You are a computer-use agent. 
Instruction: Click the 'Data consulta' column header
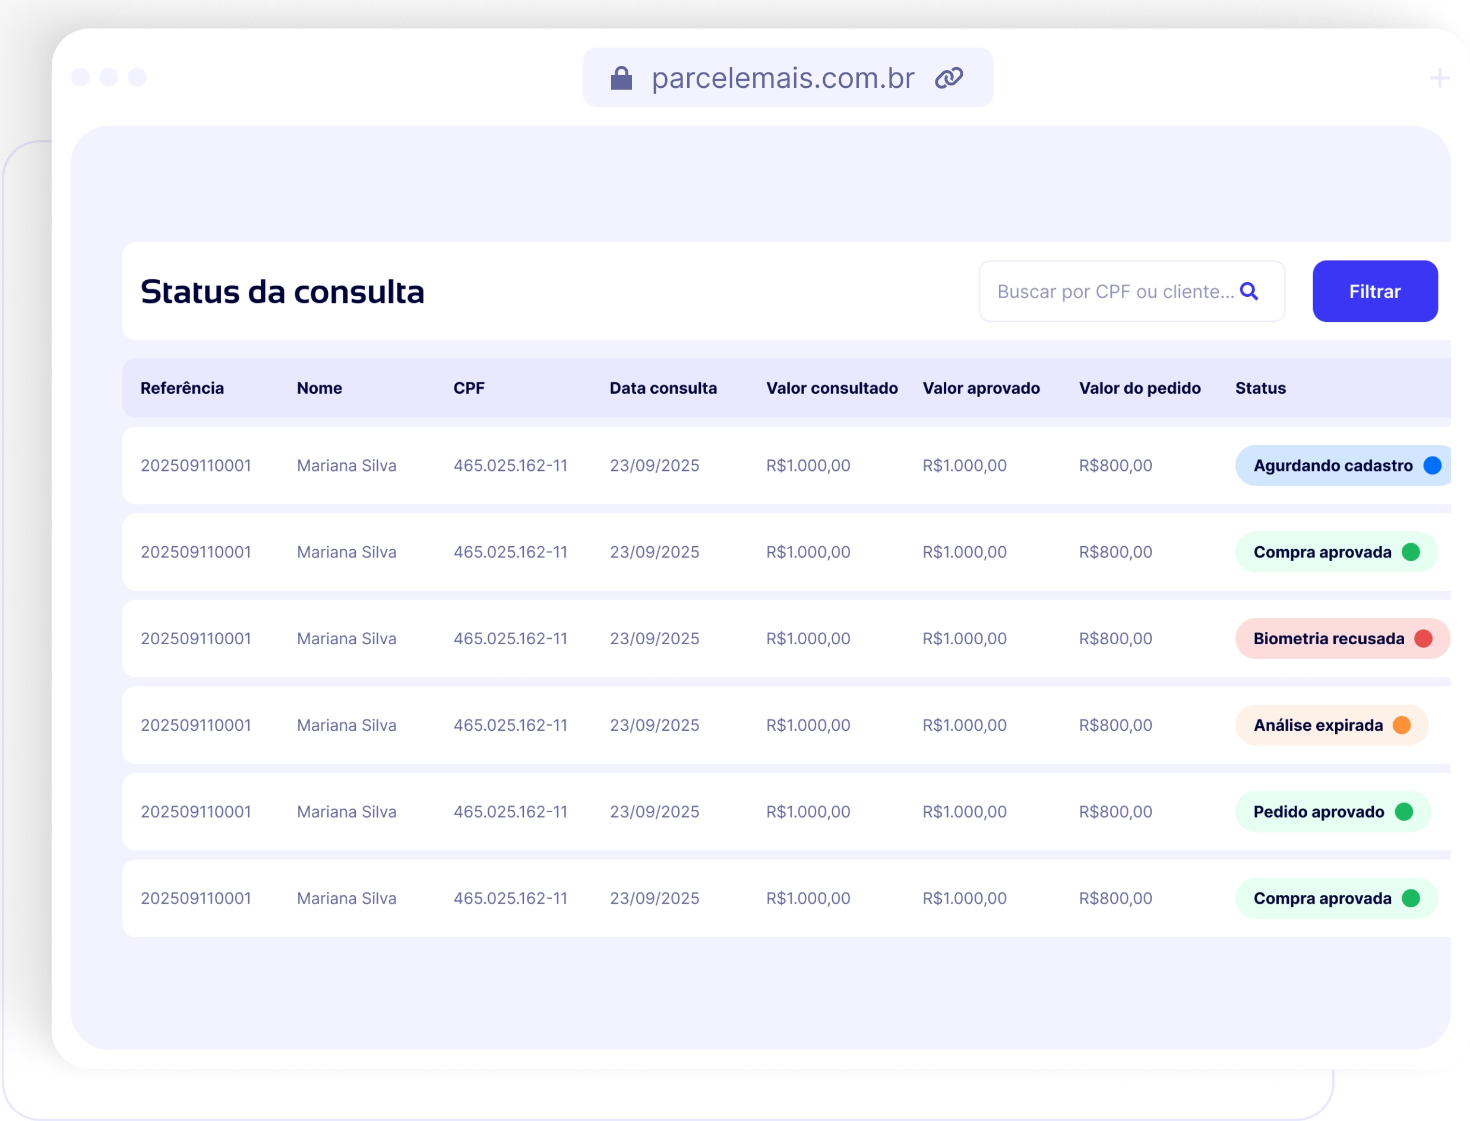coord(663,388)
